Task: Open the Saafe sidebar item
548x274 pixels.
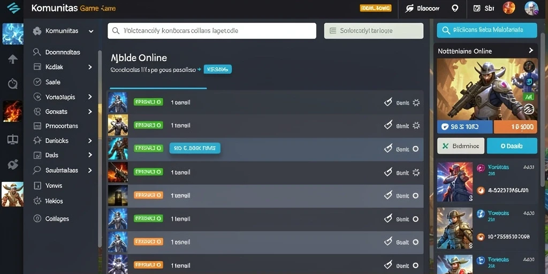Action: pyautogui.click(x=47, y=82)
